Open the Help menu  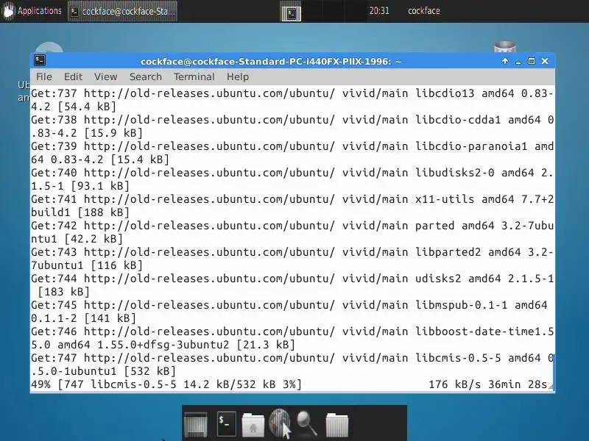point(237,77)
